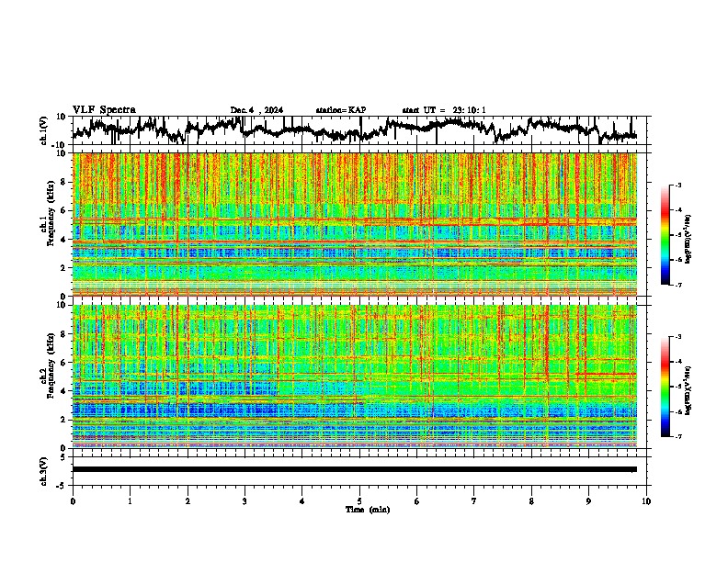Image resolution: width=728 pixels, height=562 pixels.
Task: Click the "6" kHz tick of ch.2 spectrogram
Action: tap(63, 362)
